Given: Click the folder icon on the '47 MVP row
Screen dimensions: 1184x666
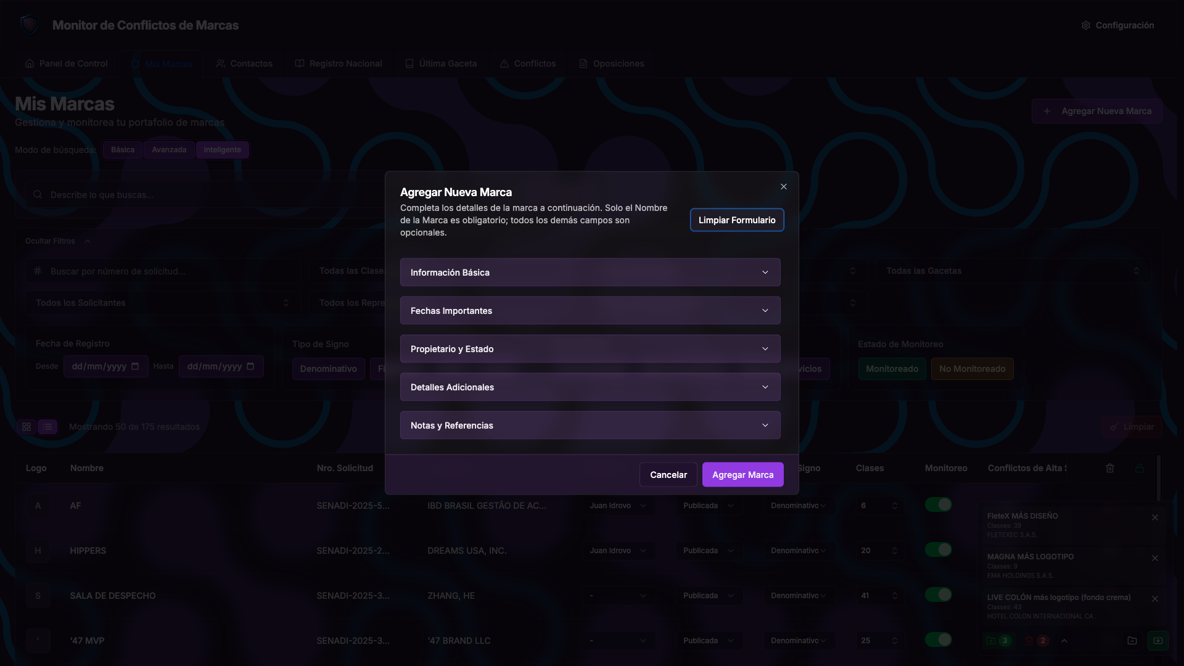Looking at the screenshot, I should pyautogui.click(x=1132, y=641).
